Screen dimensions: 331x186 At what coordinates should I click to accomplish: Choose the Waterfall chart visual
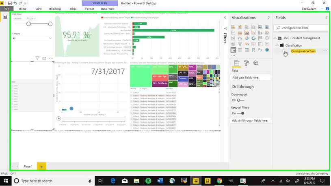tap(233, 38)
